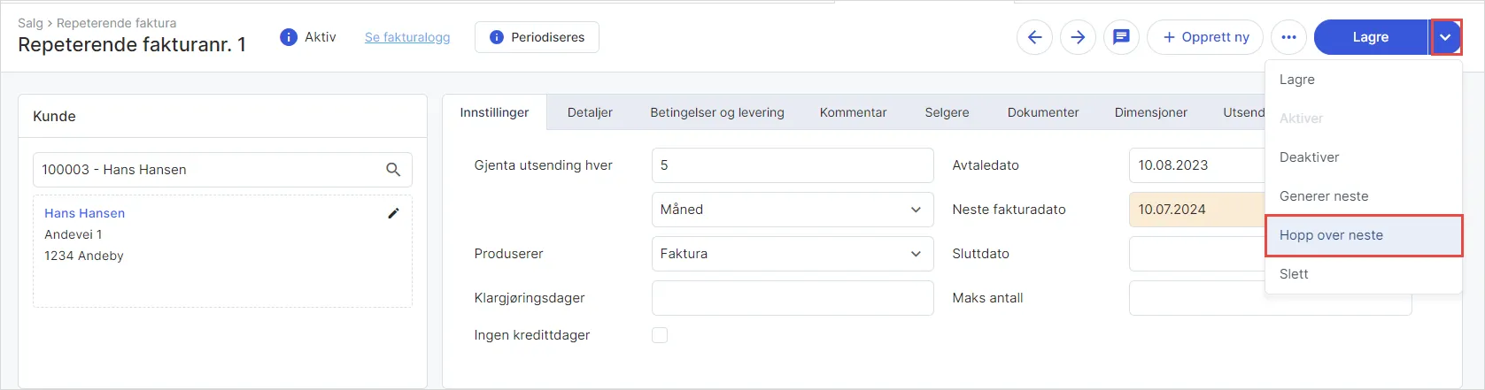The image size is (1485, 390).
Task: Toggle the Ingen kredittdager checkbox
Action: (x=660, y=335)
